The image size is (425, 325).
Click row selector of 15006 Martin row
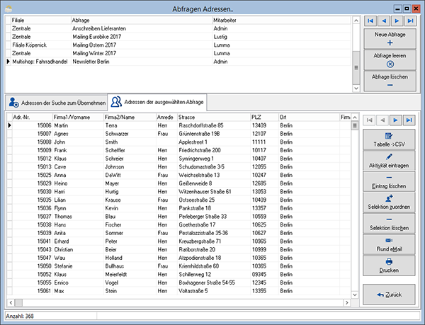click(x=9, y=125)
